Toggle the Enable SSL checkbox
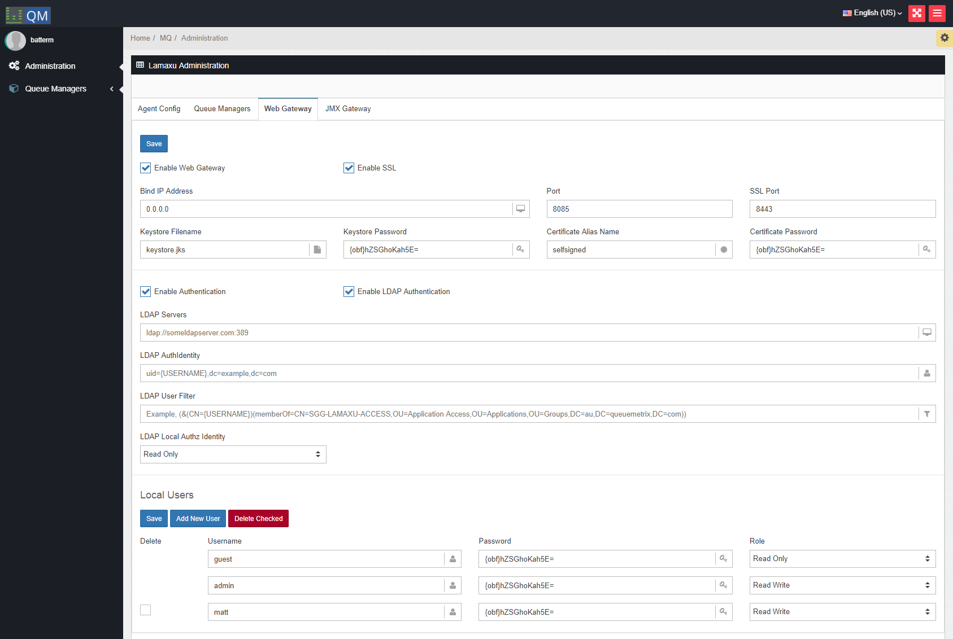The image size is (953, 639). (x=349, y=168)
